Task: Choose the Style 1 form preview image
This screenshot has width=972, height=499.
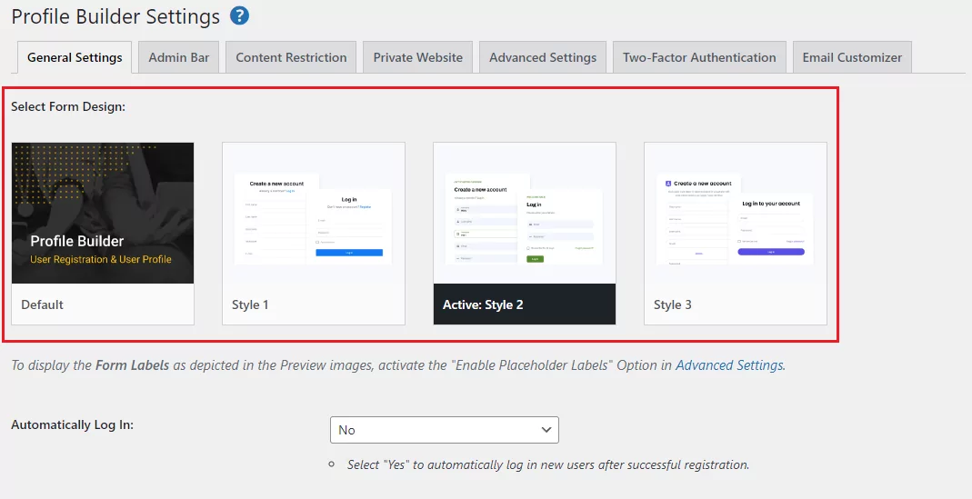Action: (314, 213)
